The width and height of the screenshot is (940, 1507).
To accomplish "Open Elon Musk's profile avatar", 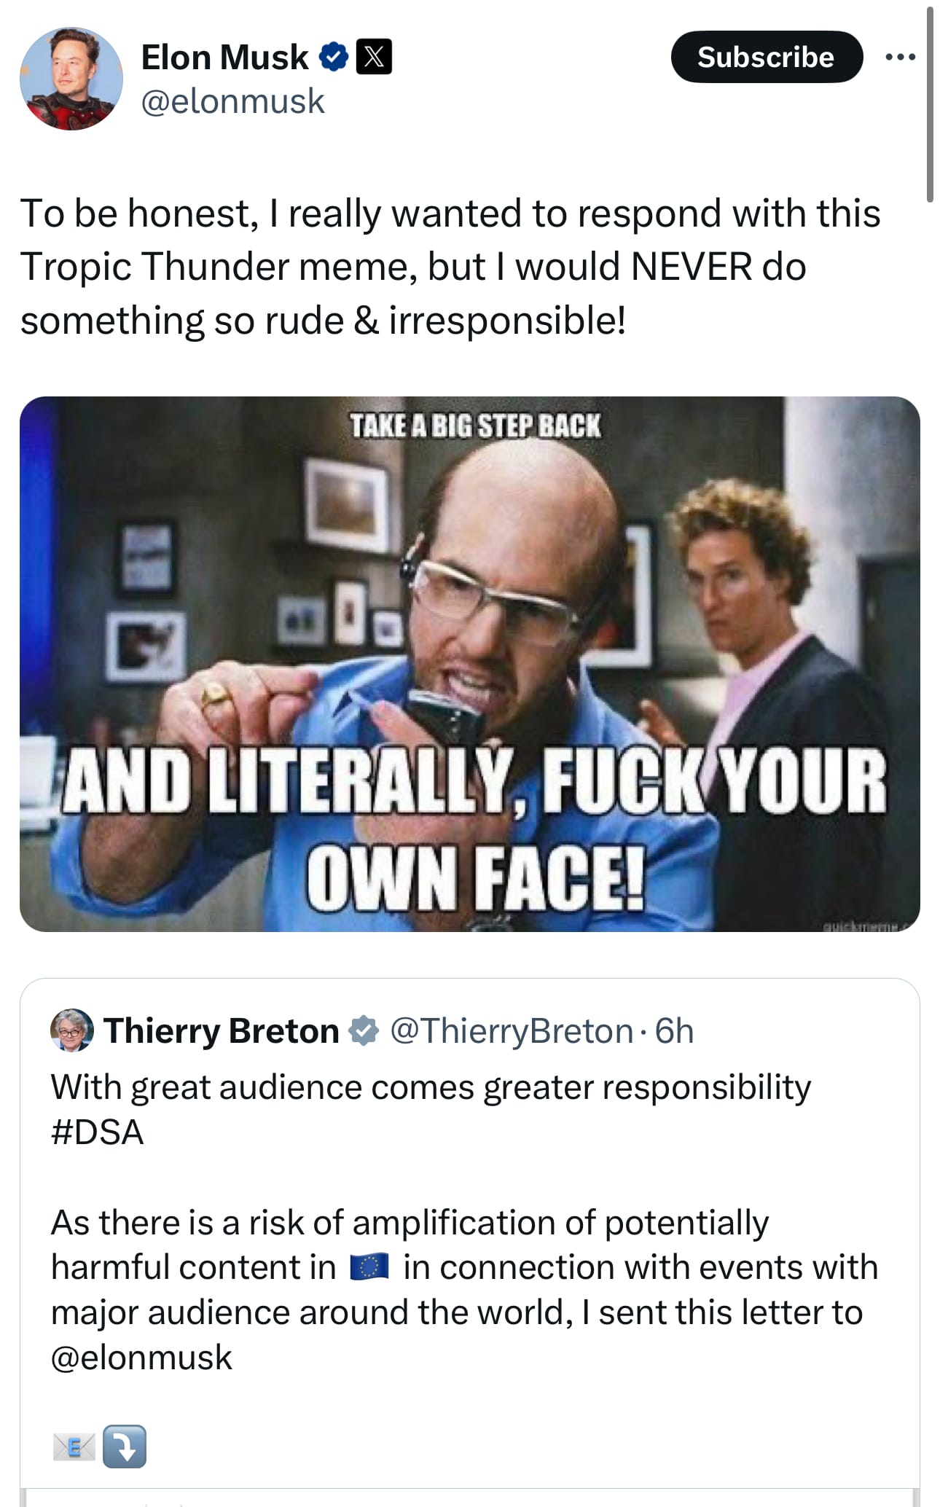I will [x=71, y=79].
